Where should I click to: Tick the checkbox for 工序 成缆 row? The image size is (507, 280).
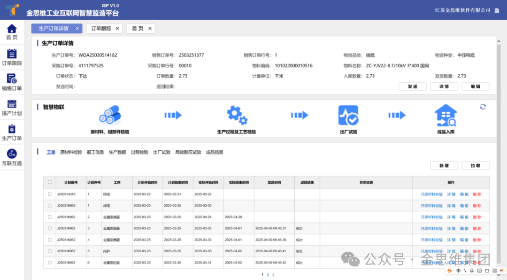50,205
